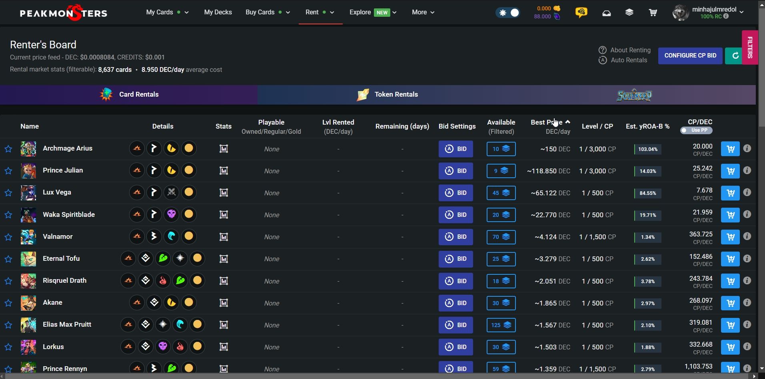
Task: Click the gold foil icon for Akane
Action: pos(189,303)
